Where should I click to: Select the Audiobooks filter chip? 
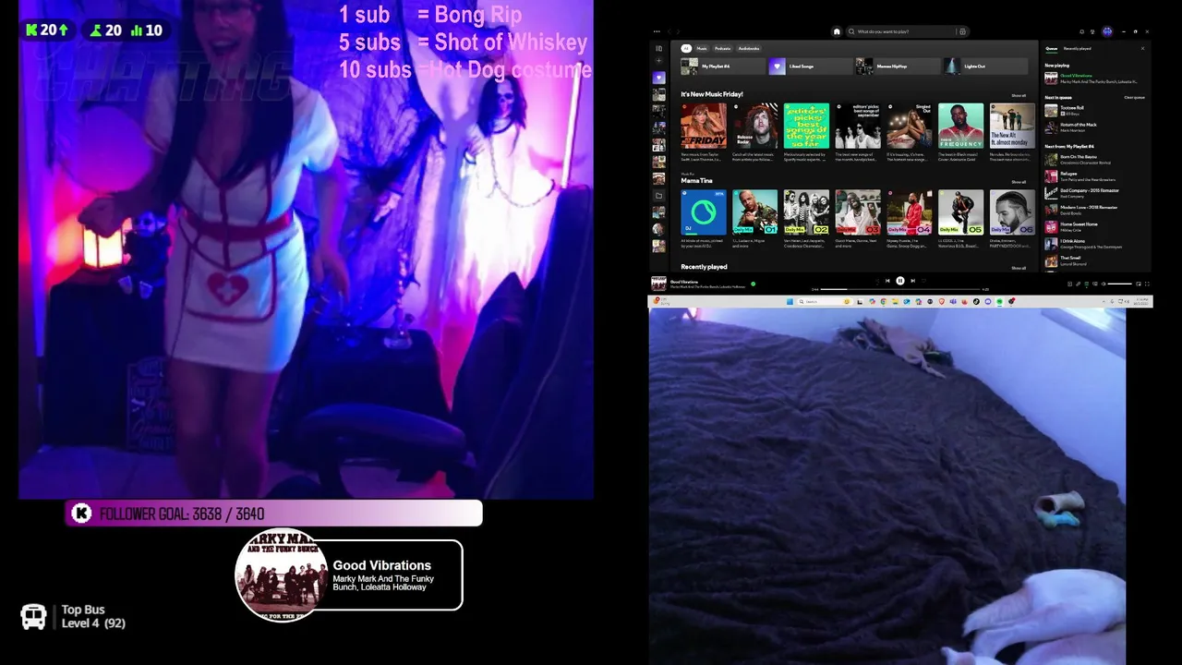point(749,48)
